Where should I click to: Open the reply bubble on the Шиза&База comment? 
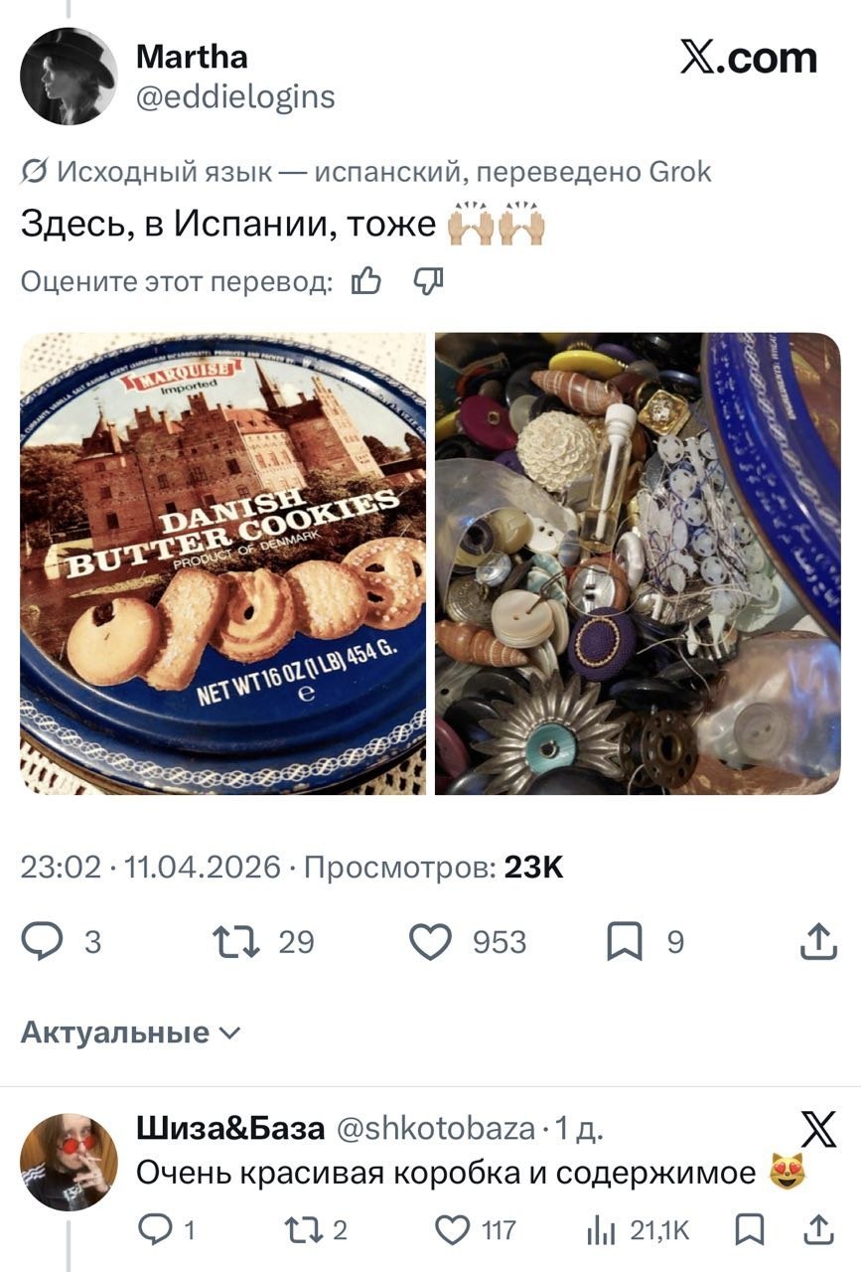coord(154,1230)
